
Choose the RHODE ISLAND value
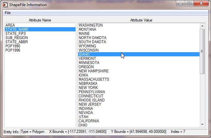(x=139, y=100)
